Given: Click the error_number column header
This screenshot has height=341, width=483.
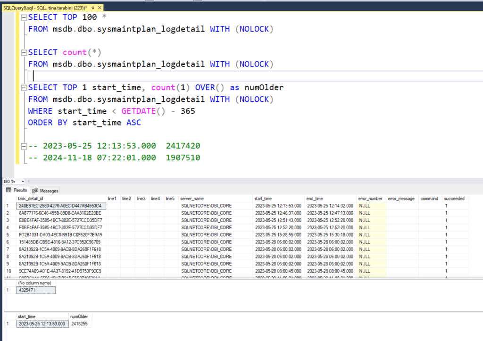Looking at the screenshot, I should (x=370, y=199).
